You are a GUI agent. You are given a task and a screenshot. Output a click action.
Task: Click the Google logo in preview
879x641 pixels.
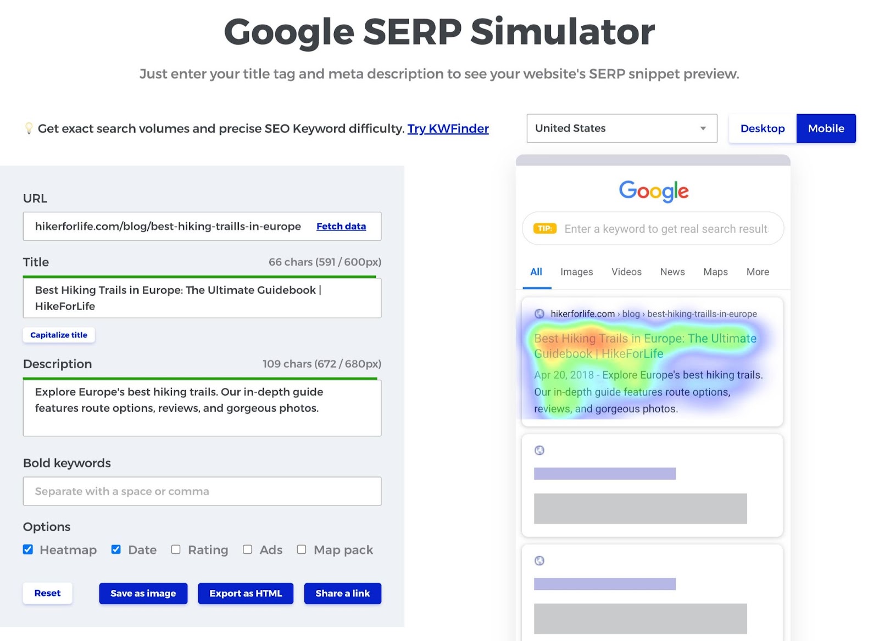(x=653, y=191)
